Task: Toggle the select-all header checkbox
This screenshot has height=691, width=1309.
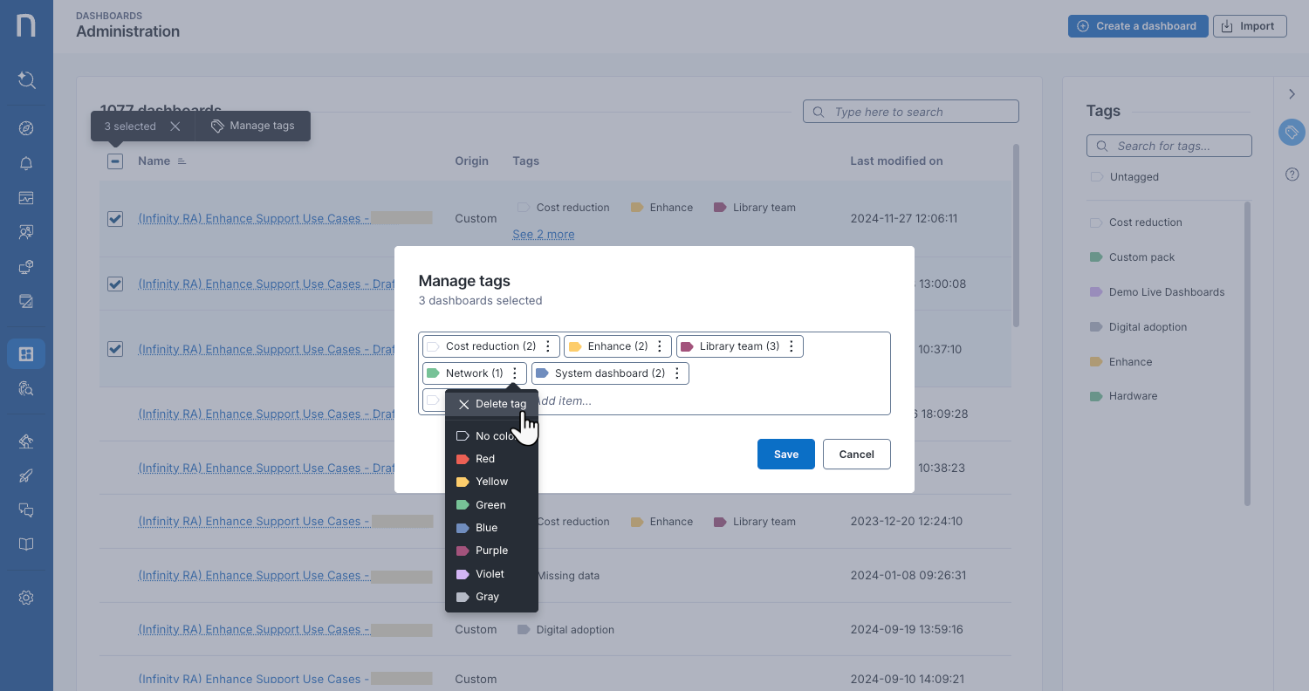Action: (115, 161)
